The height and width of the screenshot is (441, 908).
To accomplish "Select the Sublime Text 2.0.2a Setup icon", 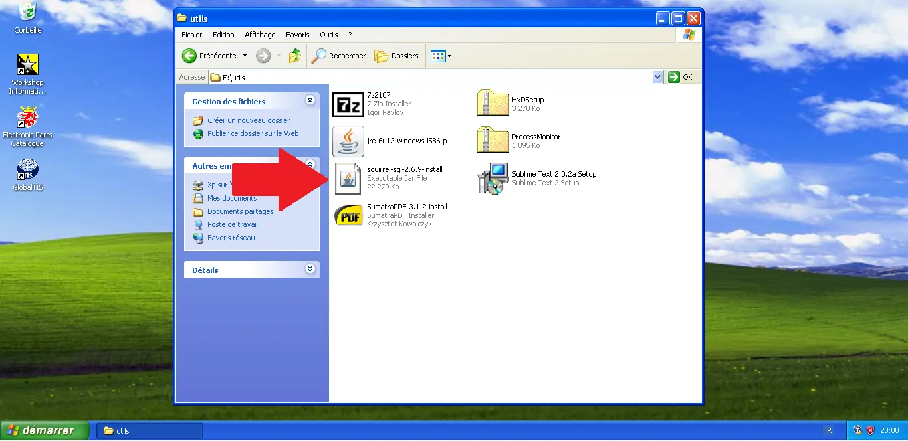I will pyautogui.click(x=493, y=179).
